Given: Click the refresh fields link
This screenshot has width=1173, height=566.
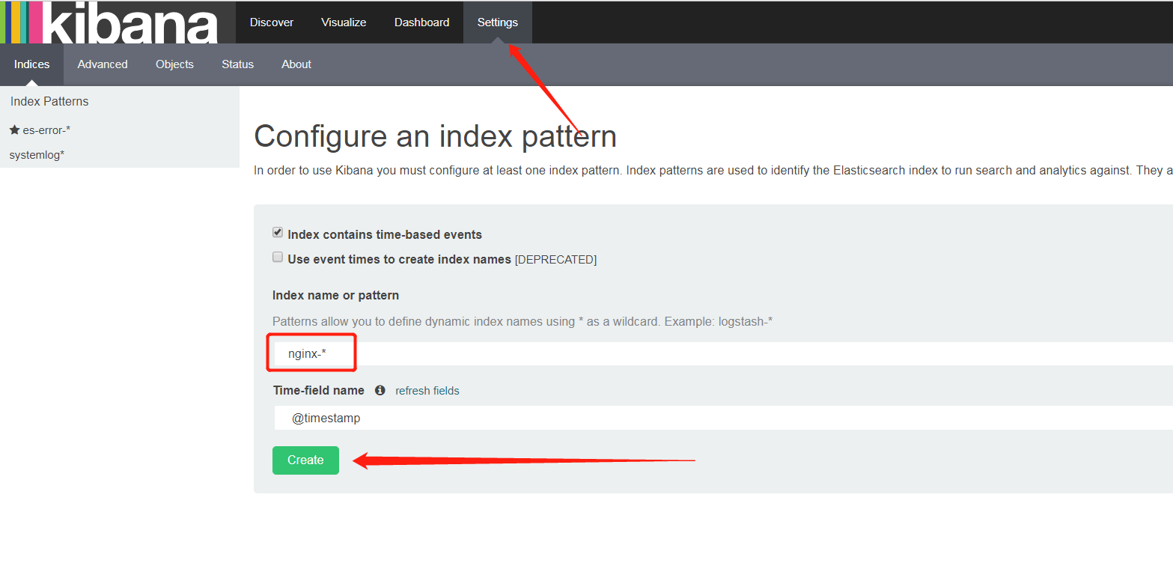Looking at the screenshot, I should coord(427,390).
